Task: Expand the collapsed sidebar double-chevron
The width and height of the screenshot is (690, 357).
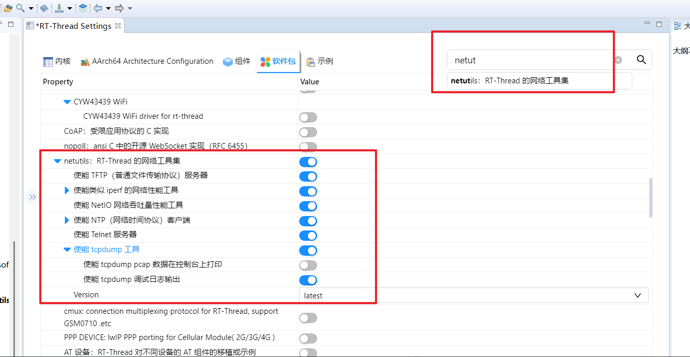Action: coord(32,197)
